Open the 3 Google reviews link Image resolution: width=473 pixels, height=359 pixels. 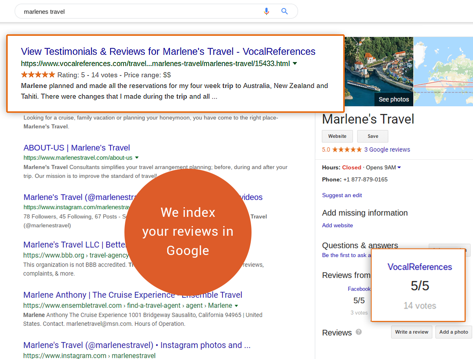tap(387, 149)
